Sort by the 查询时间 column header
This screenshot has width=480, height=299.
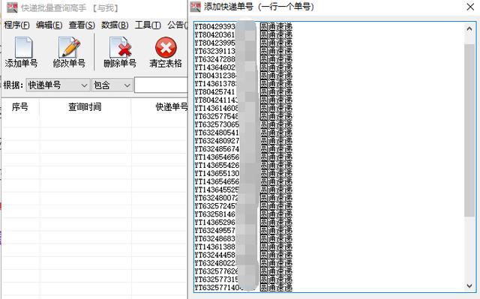[85, 107]
